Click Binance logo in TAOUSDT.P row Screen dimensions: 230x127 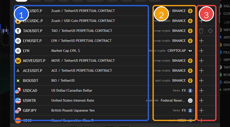(190, 31)
